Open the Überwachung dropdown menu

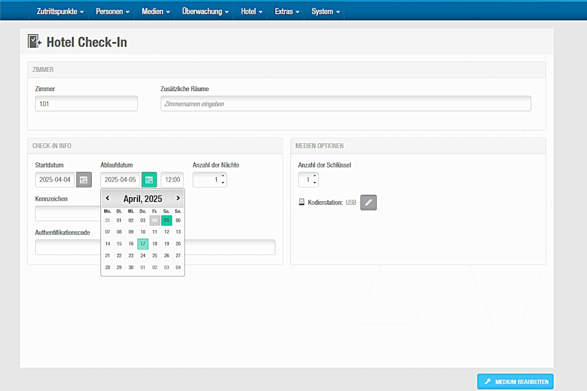[x=205, y=11]
